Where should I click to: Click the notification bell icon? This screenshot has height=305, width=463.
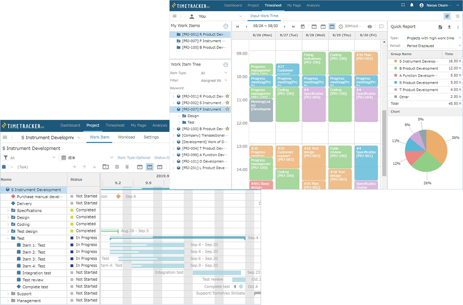(x=412, y=6)
